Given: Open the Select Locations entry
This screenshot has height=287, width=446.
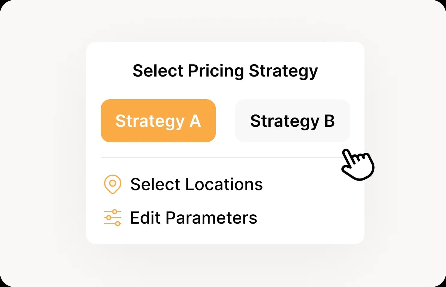Looking at the screenshot, I should point(183,184).
